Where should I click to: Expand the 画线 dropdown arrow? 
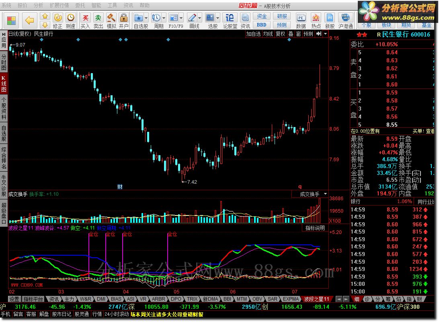(x=200, y=18)
